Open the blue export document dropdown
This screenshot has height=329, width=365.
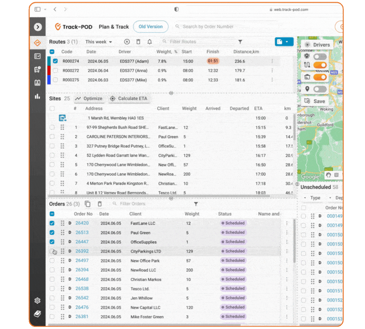(x=284, y=42)
